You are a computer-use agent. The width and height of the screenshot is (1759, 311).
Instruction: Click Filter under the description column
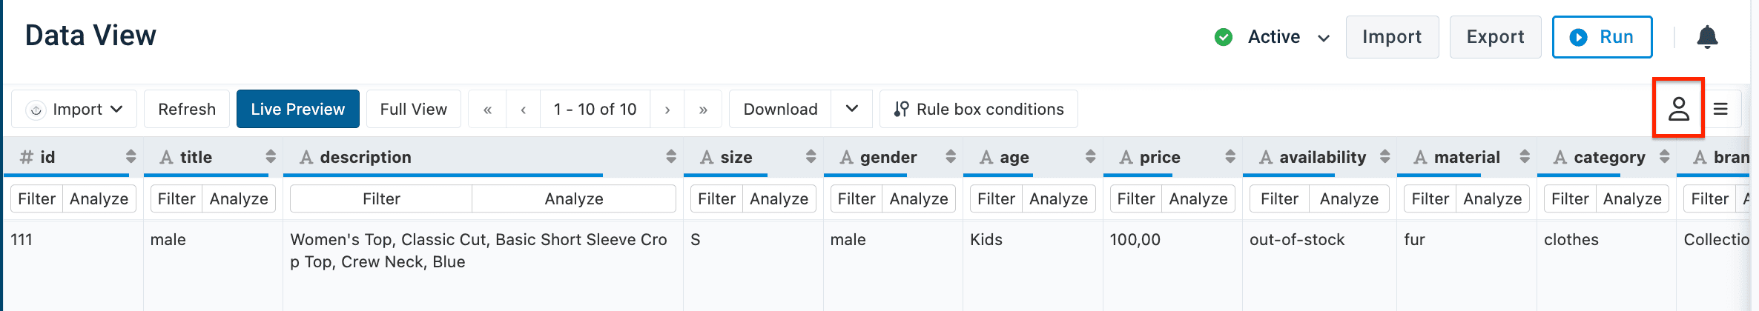point(381,199)
